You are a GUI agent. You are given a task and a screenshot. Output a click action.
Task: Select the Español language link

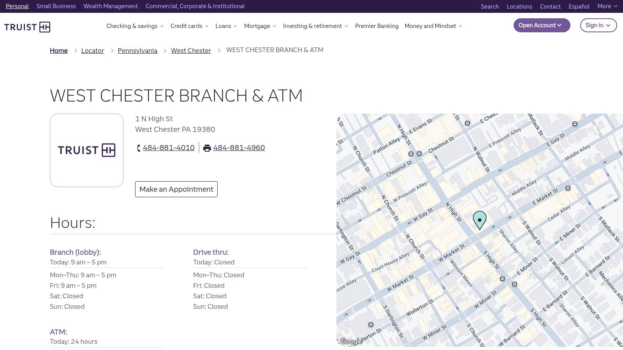click(579, 6)
